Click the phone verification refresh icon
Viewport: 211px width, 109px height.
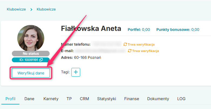[x=125, y=44]
